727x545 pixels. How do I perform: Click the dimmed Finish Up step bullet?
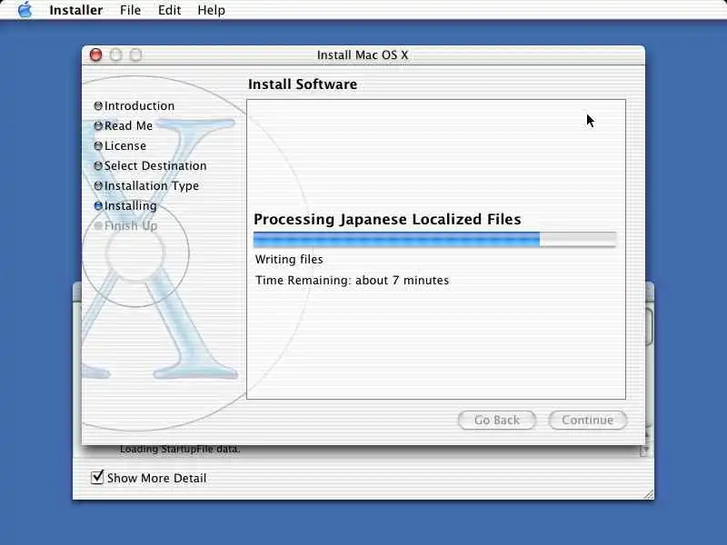[98, 225]
